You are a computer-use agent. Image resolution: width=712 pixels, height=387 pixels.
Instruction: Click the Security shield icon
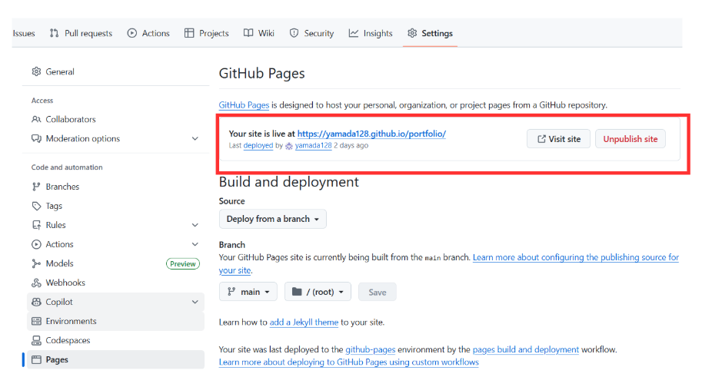click(x=294, y=33)
